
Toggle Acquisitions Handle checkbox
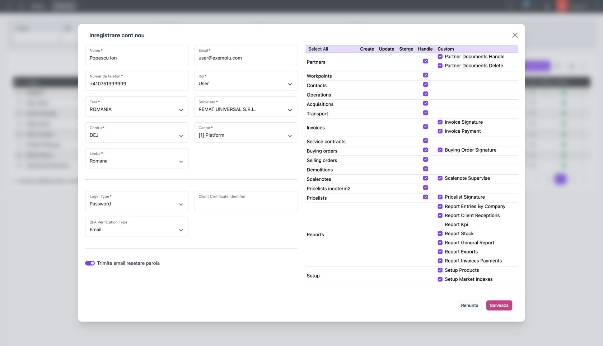(425, 103)
